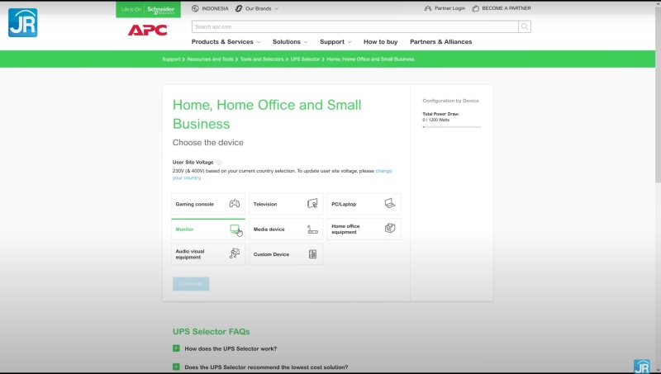
Task: Select the Media device card
Action: [286, 230]
